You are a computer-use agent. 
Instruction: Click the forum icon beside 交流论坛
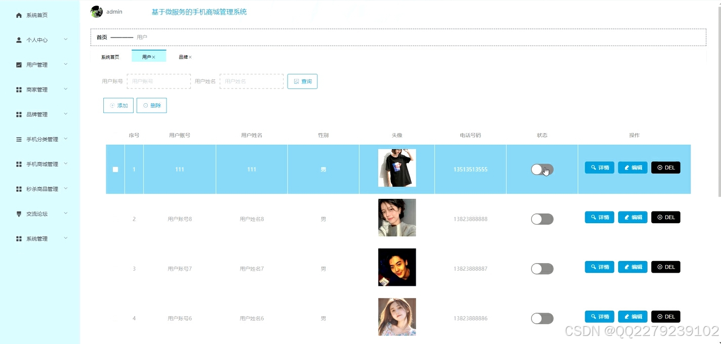point(19,213)
